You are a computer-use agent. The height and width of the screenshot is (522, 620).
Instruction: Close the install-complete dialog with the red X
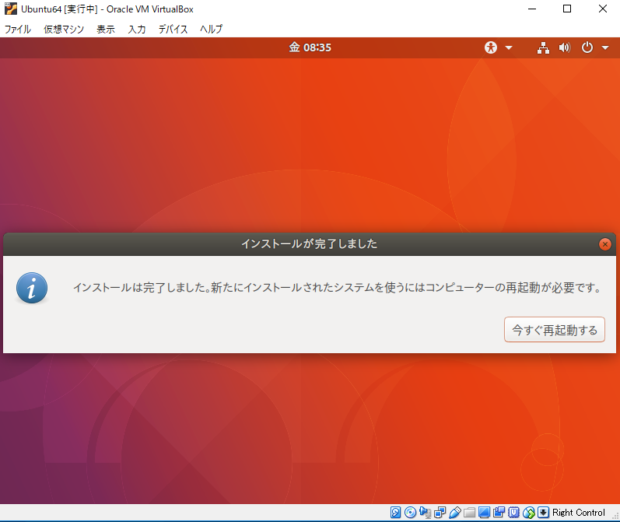point(604,244)
